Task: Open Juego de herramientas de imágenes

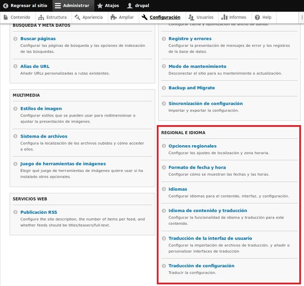Action: pos(63,164)
